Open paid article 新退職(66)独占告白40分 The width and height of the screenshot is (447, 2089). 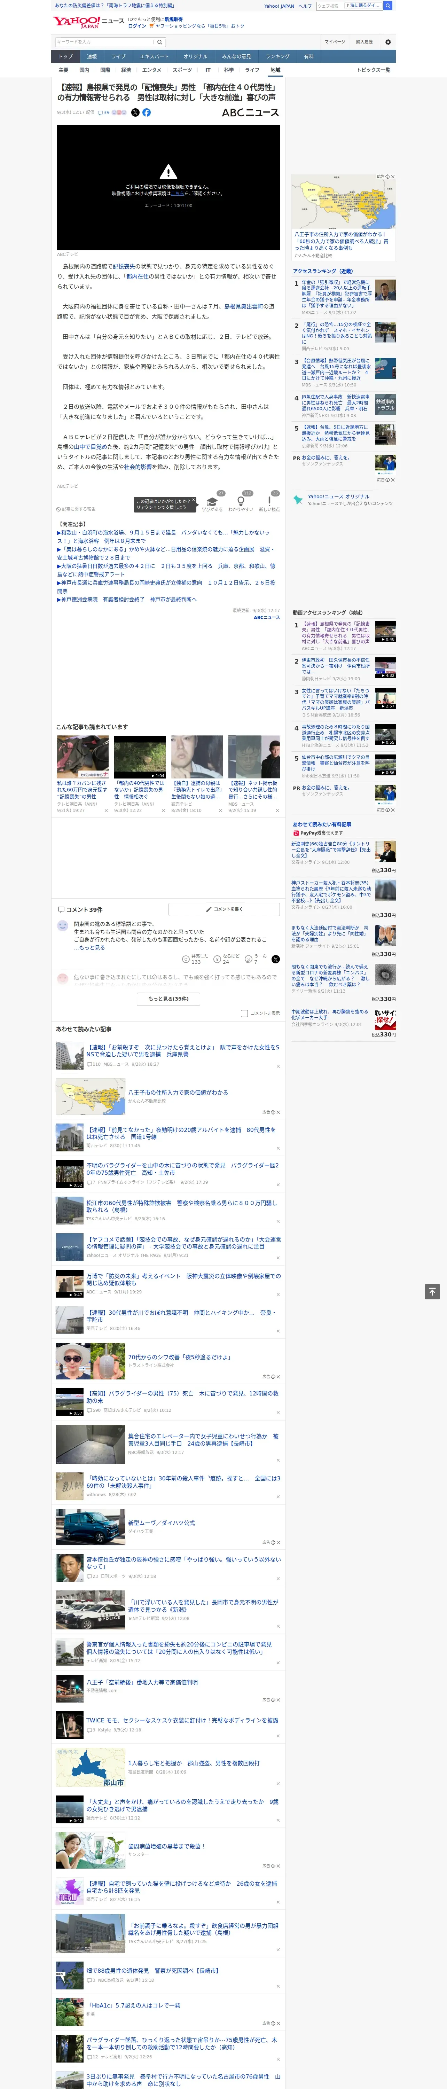pyautogui.click(x=331, y=849)
